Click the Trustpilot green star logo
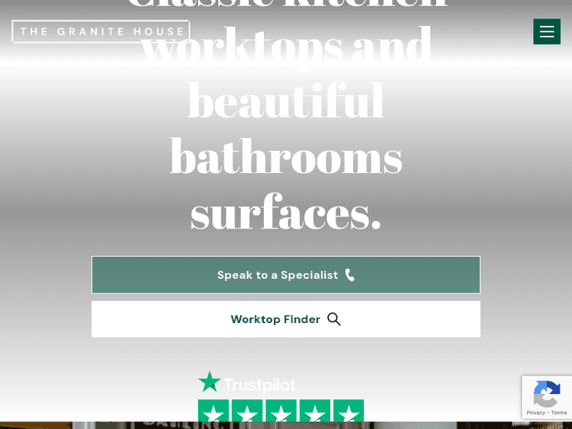The image size is (572, 429). click(210, 382)
